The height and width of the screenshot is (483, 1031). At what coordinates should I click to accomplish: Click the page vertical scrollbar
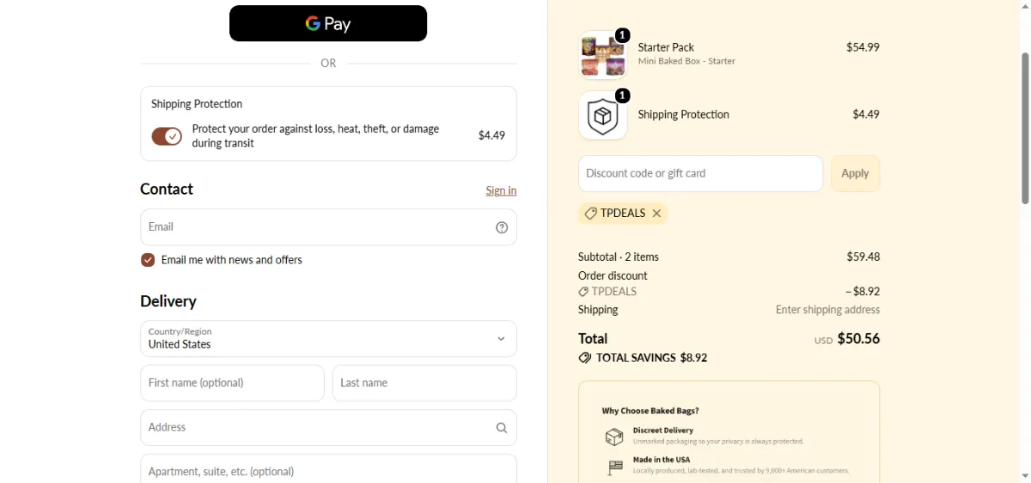[x=1025, y=129]
